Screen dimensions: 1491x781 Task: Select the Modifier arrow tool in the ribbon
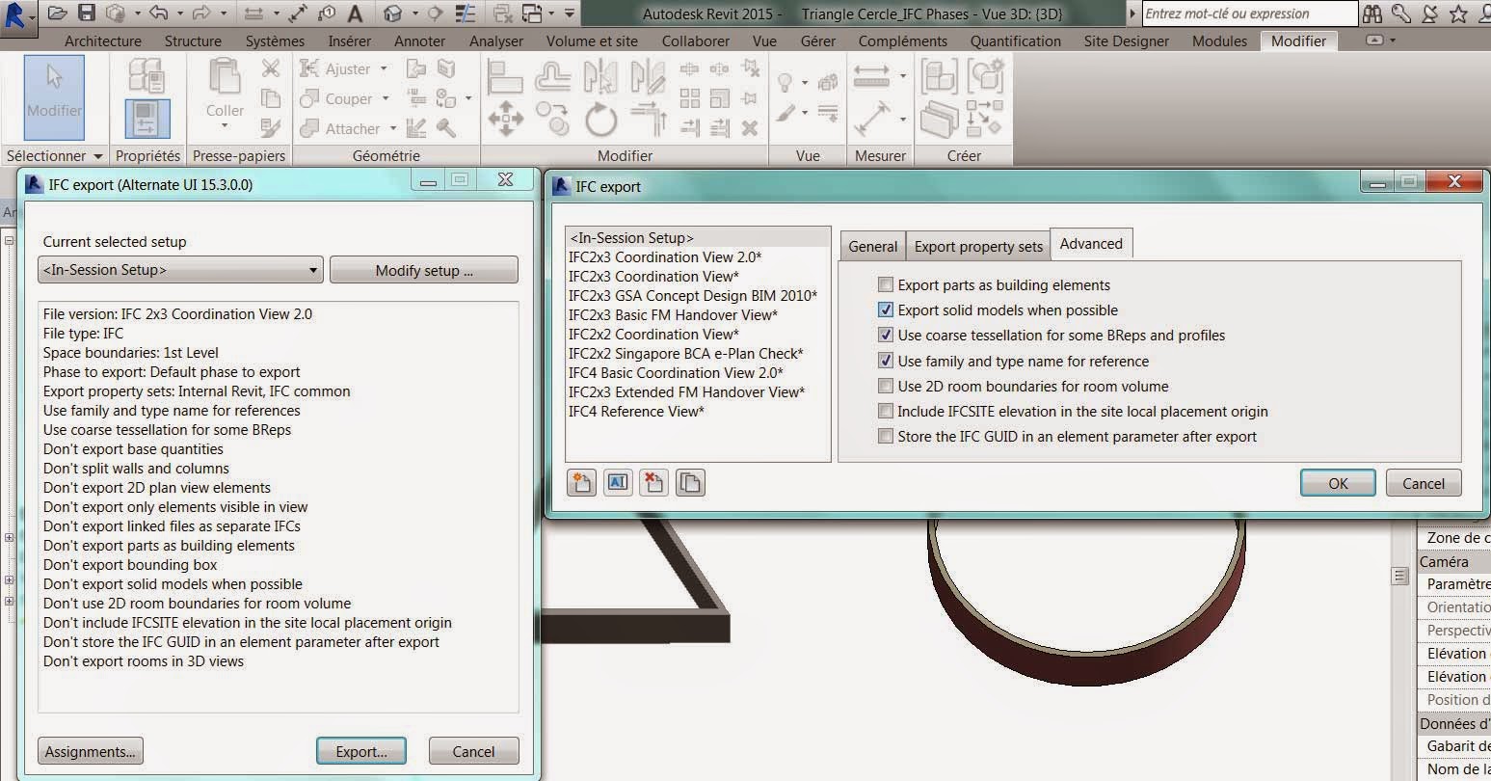click(x=54, y=96)
